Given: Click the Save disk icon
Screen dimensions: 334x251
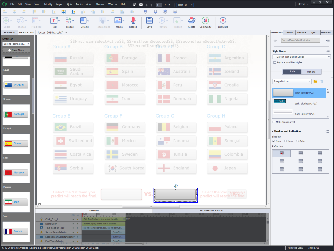Looking at the screenshot, I should 149,21.
